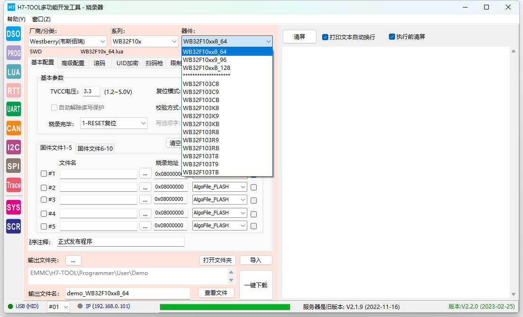Viewport: 523px width, 317px height.
Task: Open the 烧录完毕 1-RESET复位 dropdown
Action: [x=114, y=123]
